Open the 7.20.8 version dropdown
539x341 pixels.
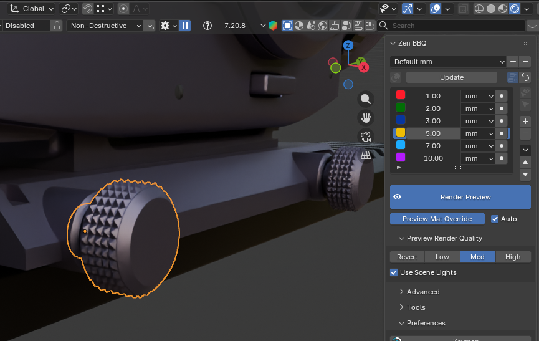pyautogui.click(x=244, y=26)
